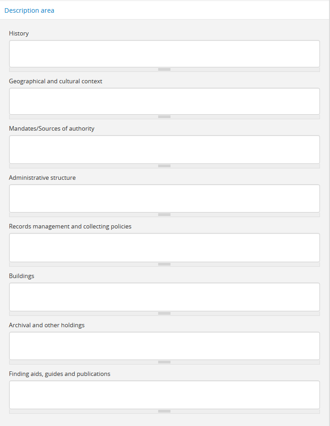Click resize handle under Geographical and cultural context
This screenshot has height=426, width=330.
(164, 117)
